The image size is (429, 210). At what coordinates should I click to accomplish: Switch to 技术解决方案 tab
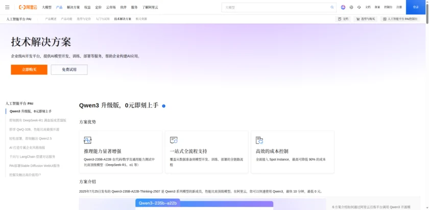point(123,19)
